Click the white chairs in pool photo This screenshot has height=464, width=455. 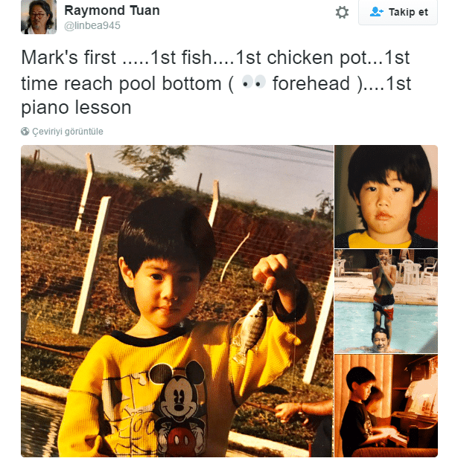[416, 271]
